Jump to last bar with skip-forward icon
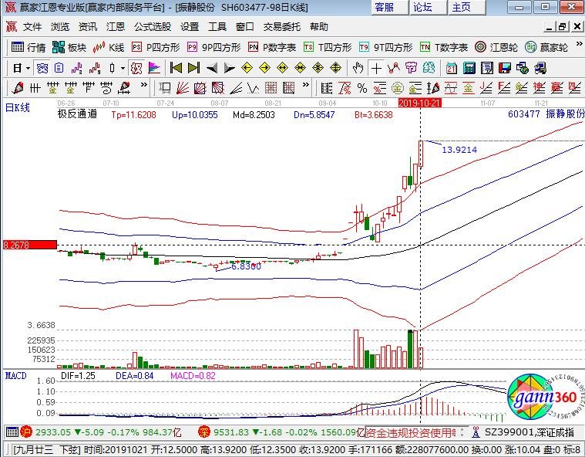Image resolution: width=585 pixels, height=457 pixels. 193,68
